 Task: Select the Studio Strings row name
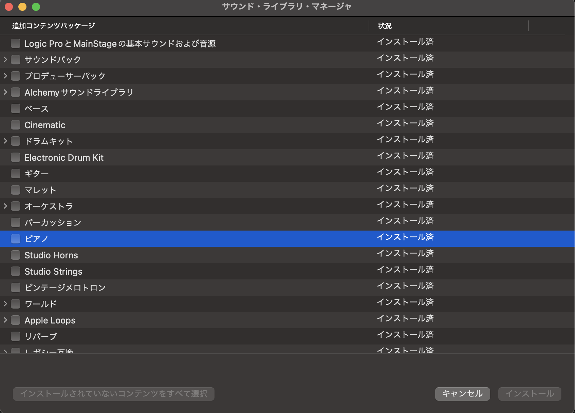(54, 272)
